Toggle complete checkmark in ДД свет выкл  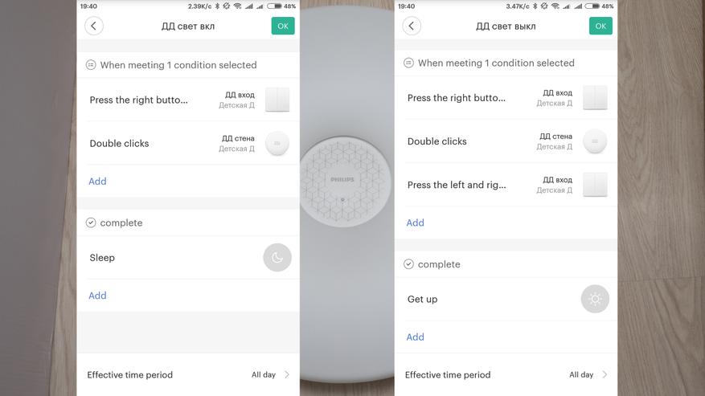point(408,264)
